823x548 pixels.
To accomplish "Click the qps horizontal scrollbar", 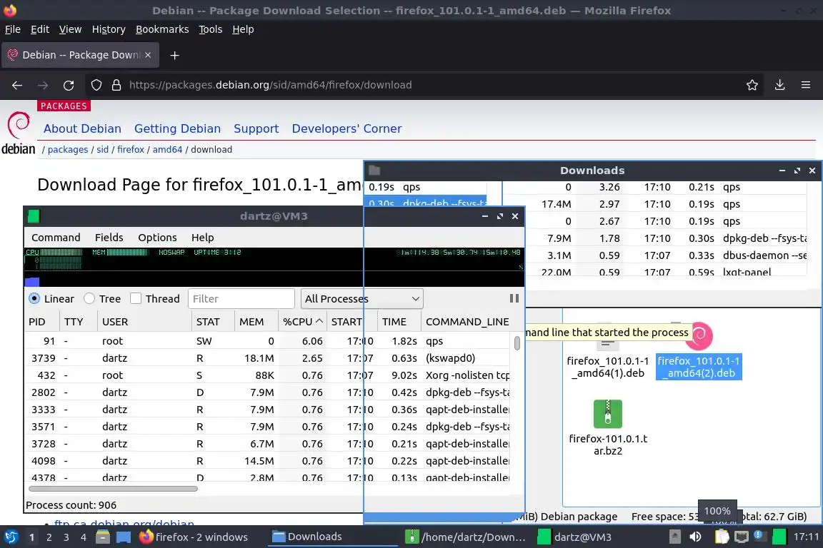I will 113,489.
